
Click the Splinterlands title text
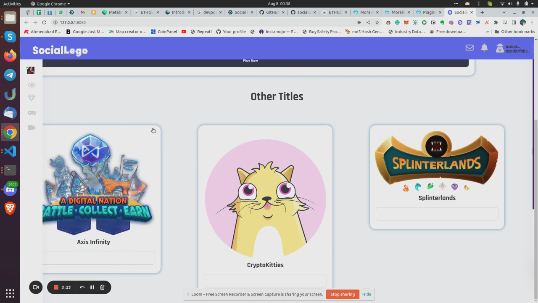437,198
